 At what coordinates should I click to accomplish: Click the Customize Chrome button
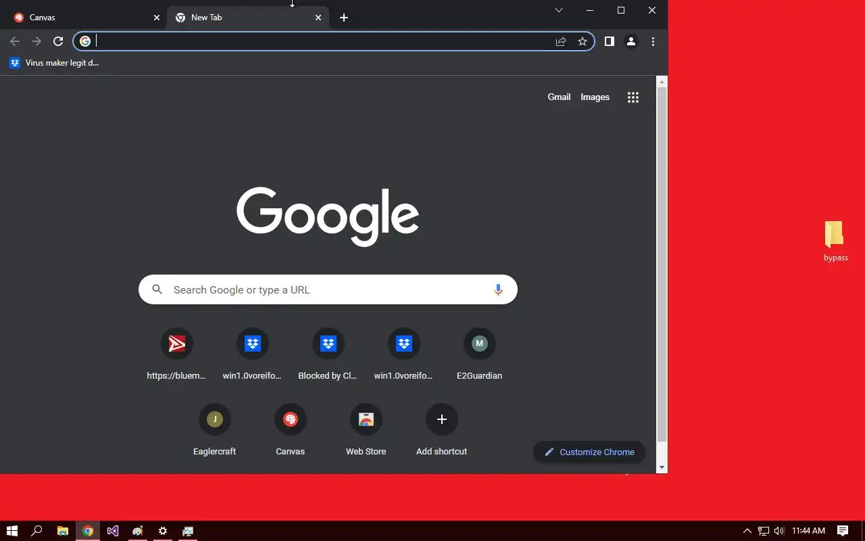coord(589,452)
